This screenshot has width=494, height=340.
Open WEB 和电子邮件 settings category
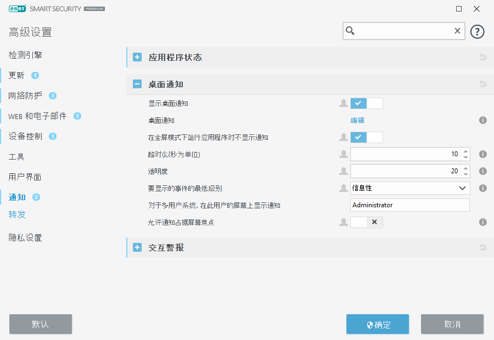(x=37, y=116)
